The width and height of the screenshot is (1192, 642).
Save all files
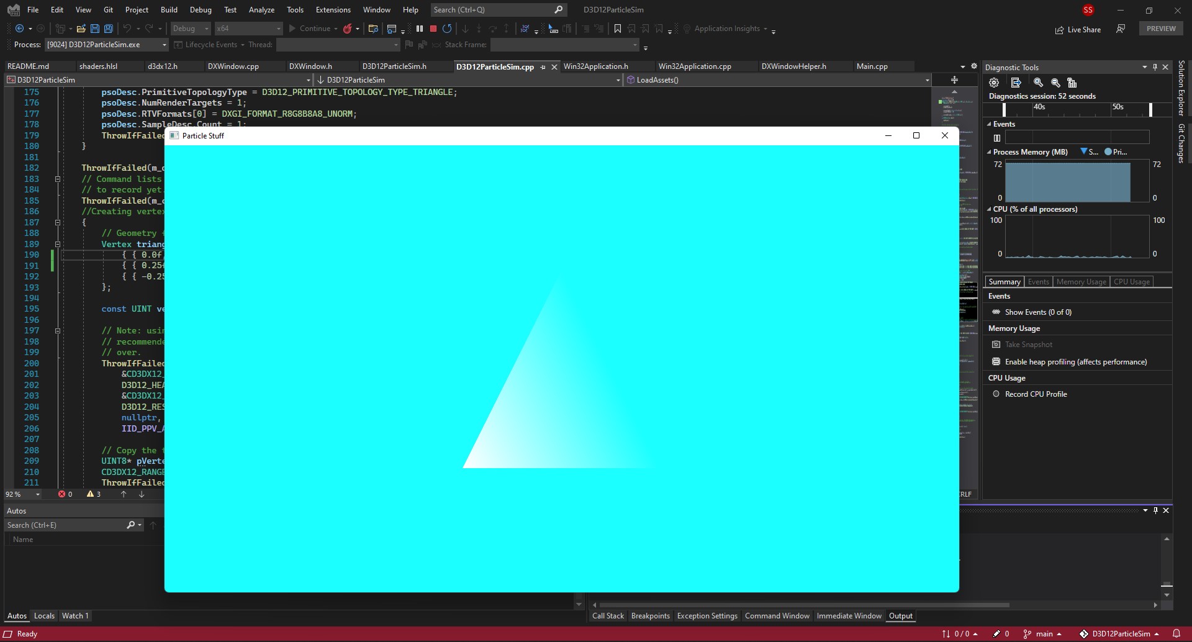108,29
